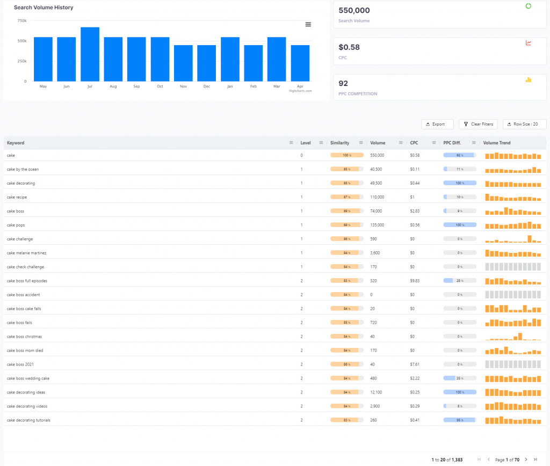This screenshot has width=550, height=466.
Task: Jump to the last page of results
Action: (535, 460)
